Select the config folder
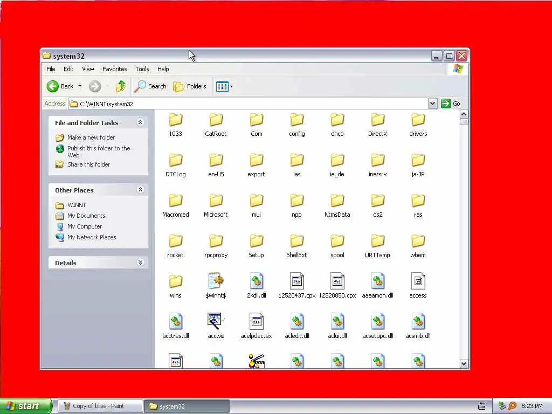Screen dimensions: 552x414 297,125
